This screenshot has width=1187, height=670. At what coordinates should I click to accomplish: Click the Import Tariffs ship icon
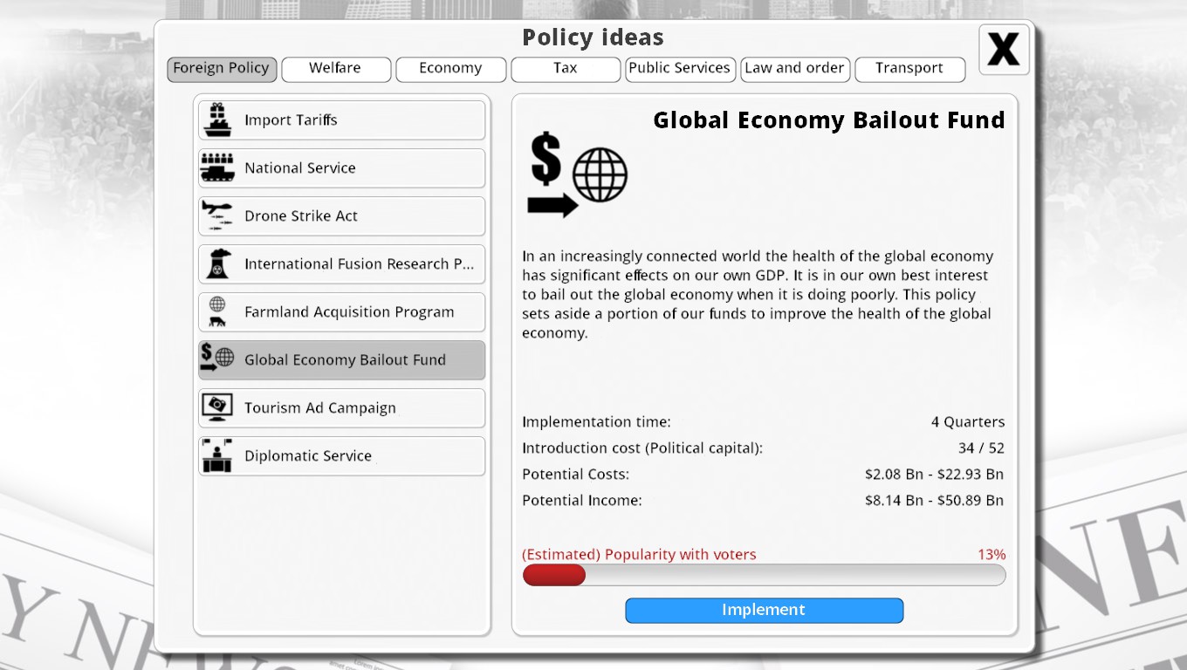(x=217, y=120)
